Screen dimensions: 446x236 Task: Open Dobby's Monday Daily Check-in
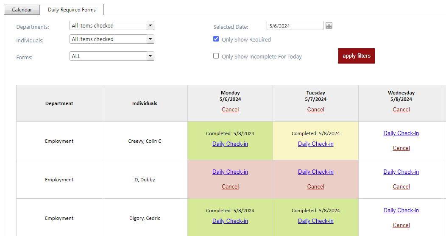[x=230, y=172]
